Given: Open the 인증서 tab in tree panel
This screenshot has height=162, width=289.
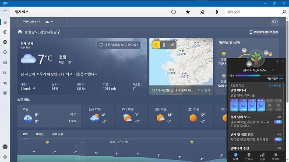Looking at the screenshot, I should 249,156.
